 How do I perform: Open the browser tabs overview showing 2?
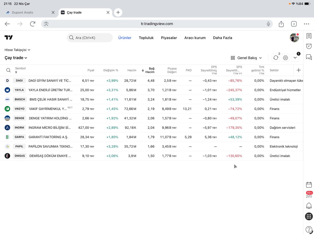pos(294,24)
